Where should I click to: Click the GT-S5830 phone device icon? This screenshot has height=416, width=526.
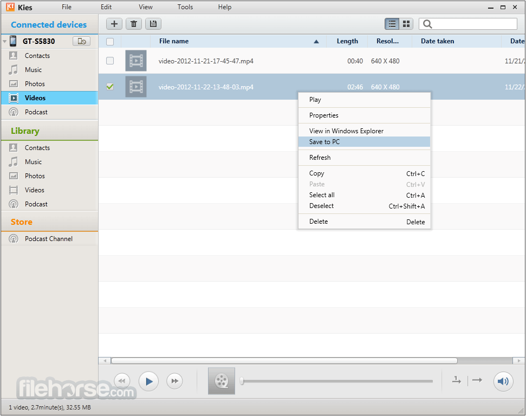coord(13,41)
